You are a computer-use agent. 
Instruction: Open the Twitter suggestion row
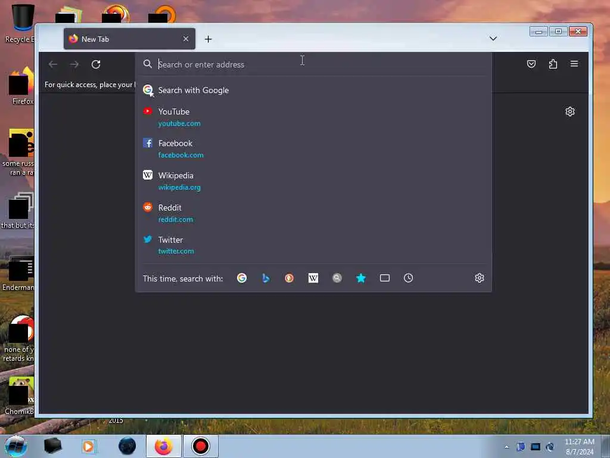click(x=313, y=245)
